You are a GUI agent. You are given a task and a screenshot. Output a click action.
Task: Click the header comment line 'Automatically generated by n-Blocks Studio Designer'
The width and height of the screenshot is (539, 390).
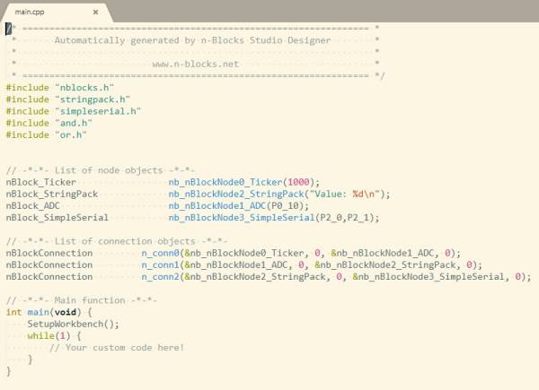pos(192,40)
